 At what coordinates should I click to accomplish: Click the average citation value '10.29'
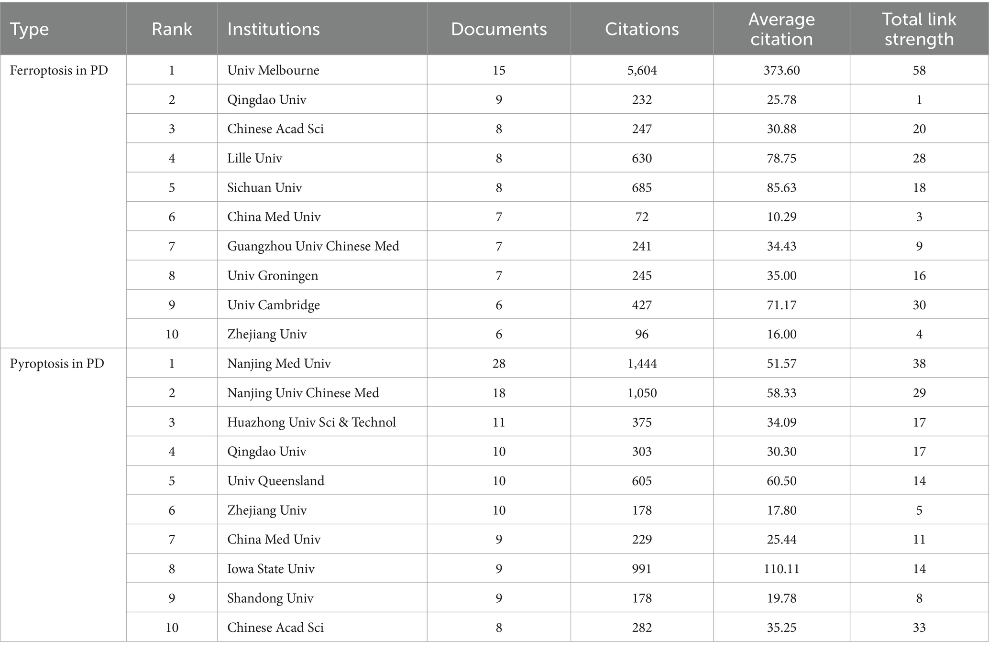tap(781, 217)
